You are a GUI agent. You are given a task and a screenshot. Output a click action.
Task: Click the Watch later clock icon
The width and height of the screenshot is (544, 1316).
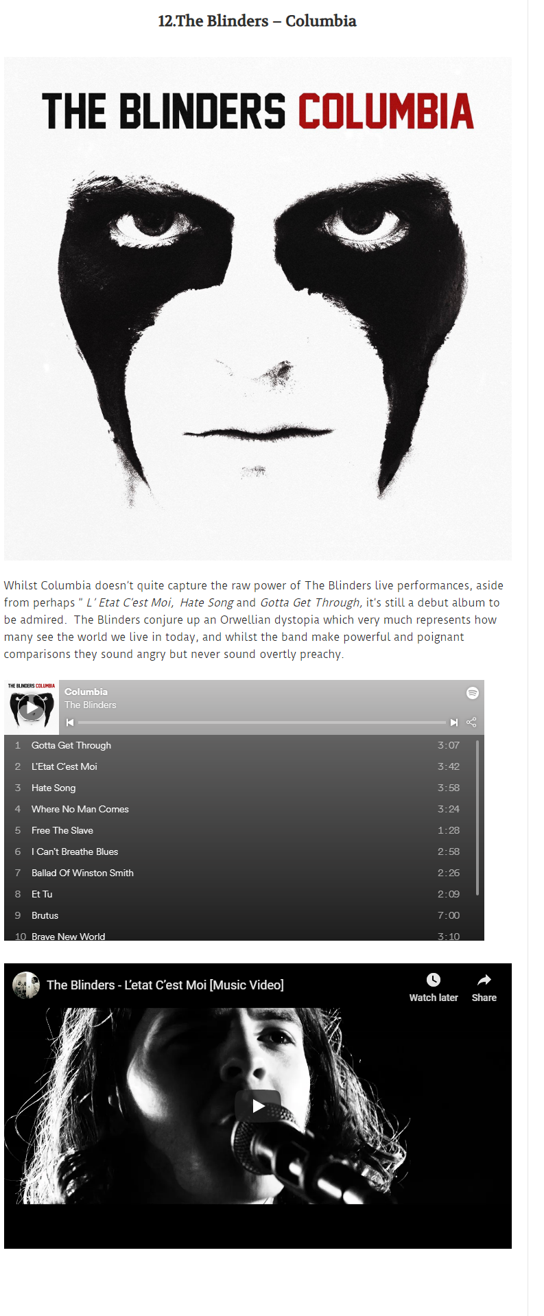coord(434,980)
